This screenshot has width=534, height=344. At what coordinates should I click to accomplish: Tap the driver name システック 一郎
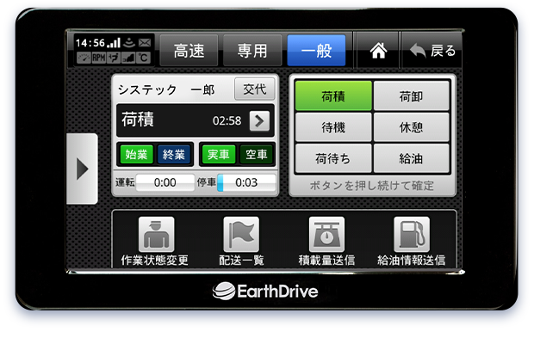click(166, 89)
